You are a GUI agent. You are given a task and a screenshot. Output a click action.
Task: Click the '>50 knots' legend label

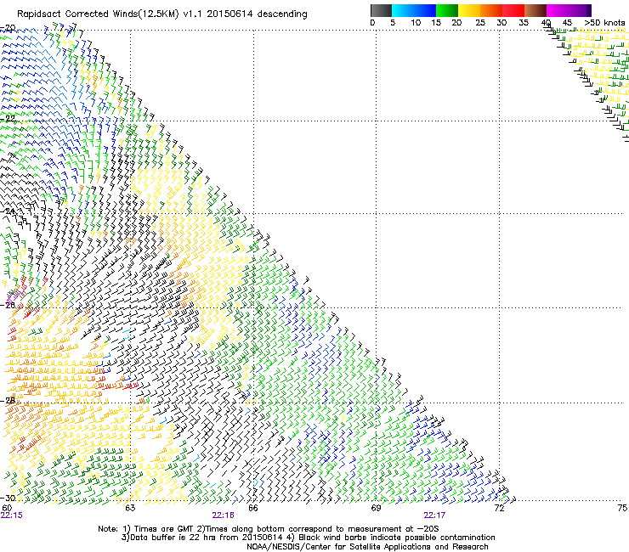coord(604,23)
